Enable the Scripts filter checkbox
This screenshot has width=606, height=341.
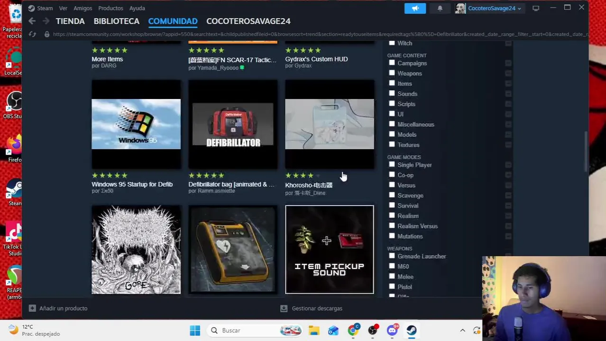click(392, 103)
